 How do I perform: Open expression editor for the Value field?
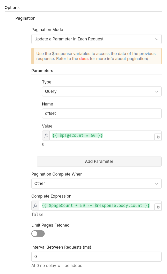(158, 137)
